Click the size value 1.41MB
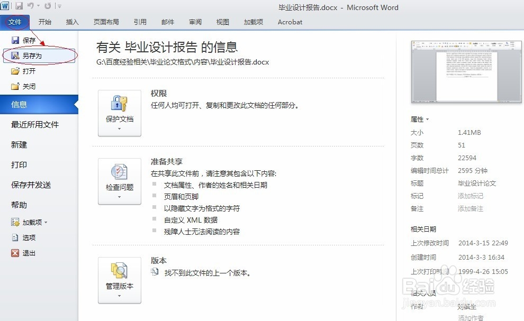Viewport: 524px width, 321px height. (469, 133)
